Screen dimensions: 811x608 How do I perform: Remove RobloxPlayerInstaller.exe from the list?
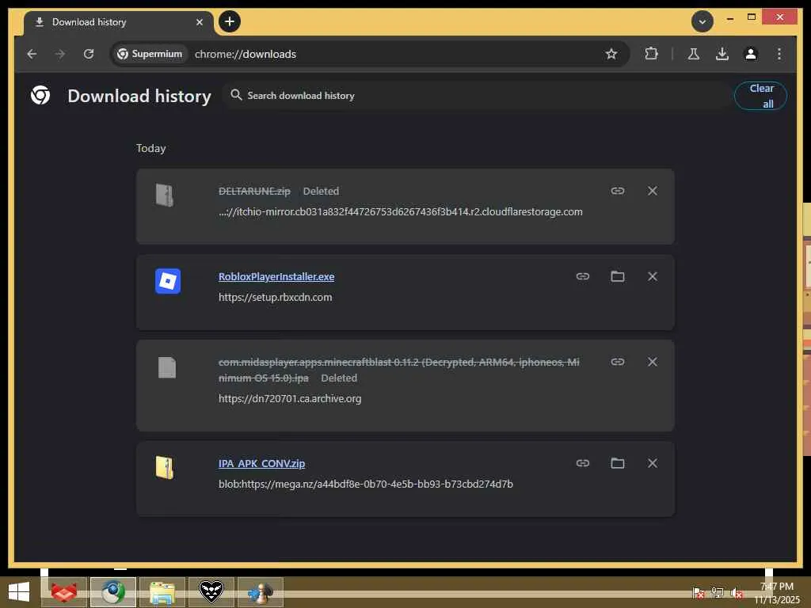pos(653,276)
